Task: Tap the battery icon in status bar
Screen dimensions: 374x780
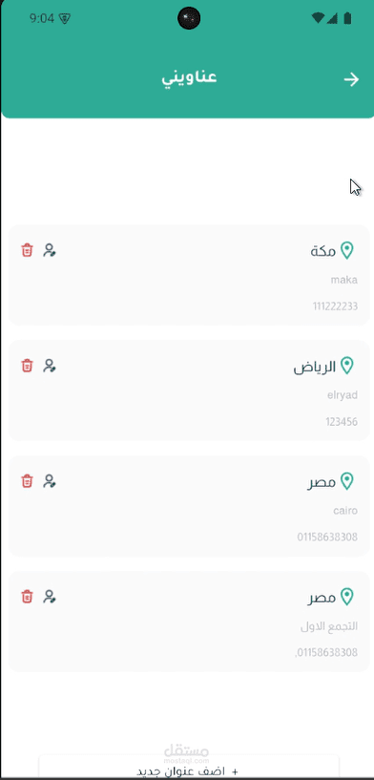Action: (347, 18)
